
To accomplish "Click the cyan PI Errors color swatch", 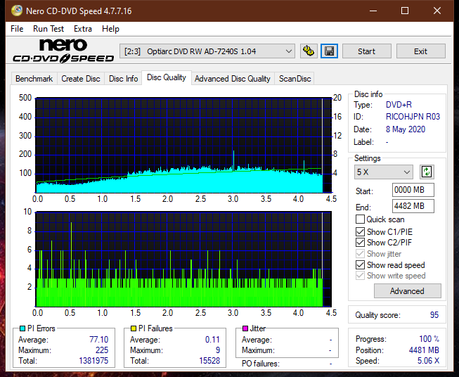I will click(x=22, y=328).
